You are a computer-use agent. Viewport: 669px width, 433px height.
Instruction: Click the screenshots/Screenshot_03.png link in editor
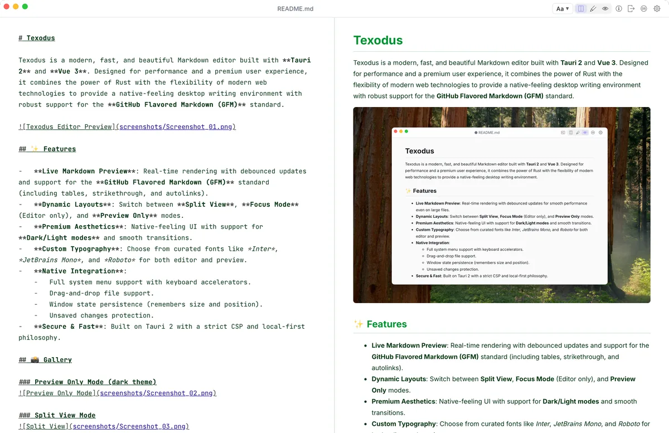(130, 426)
